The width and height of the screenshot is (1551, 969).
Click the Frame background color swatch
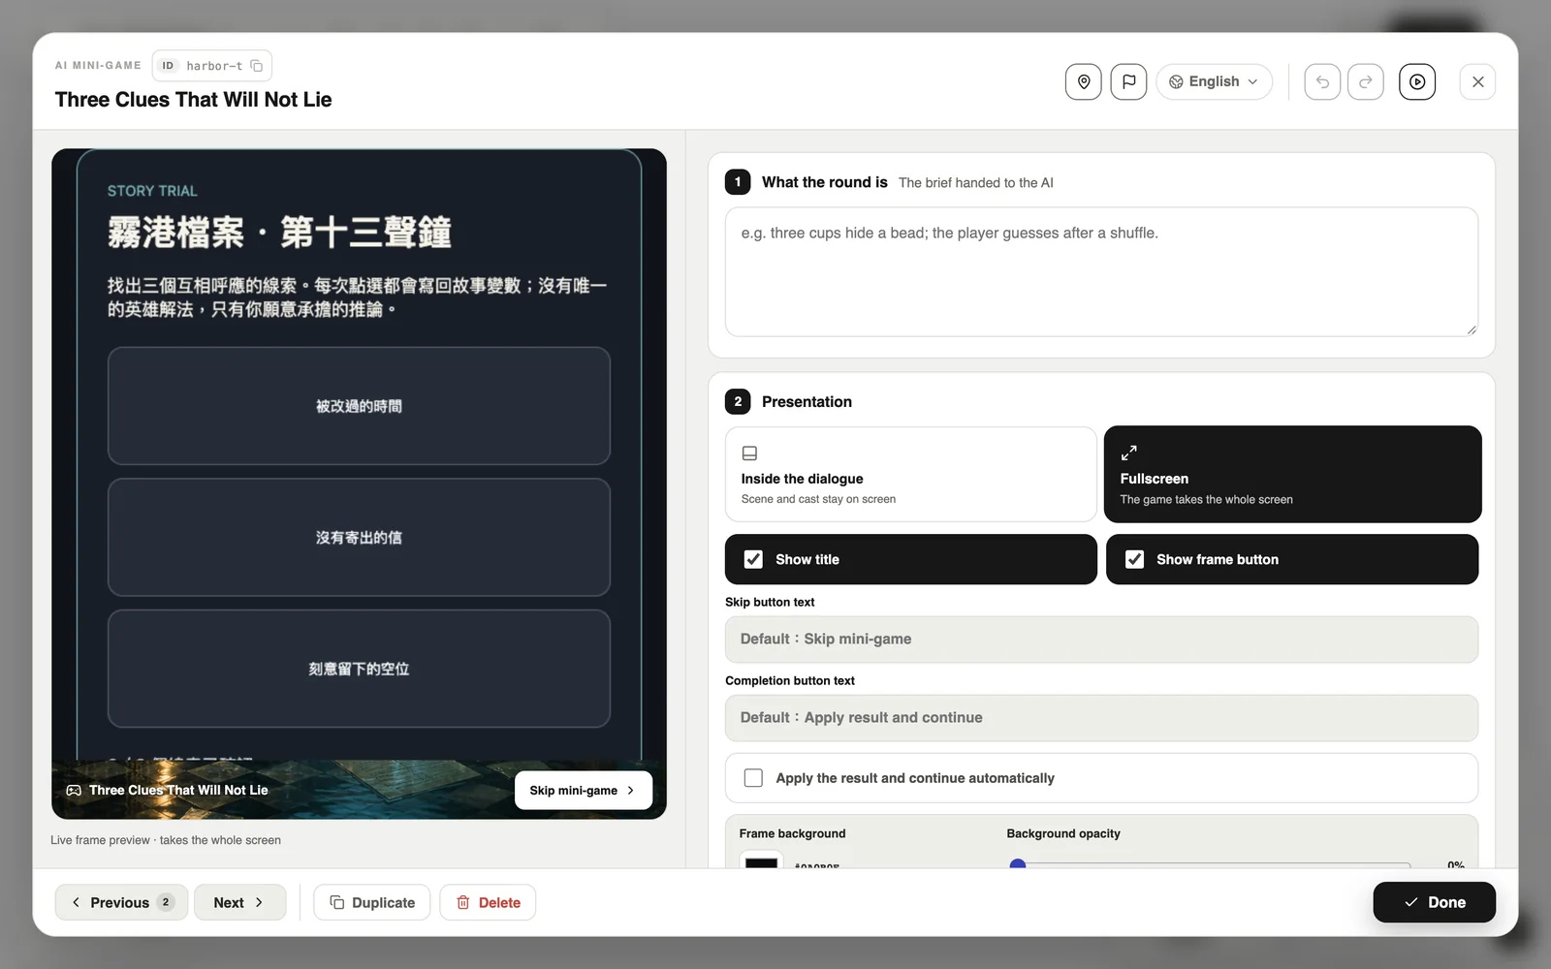tap(761, 860)
